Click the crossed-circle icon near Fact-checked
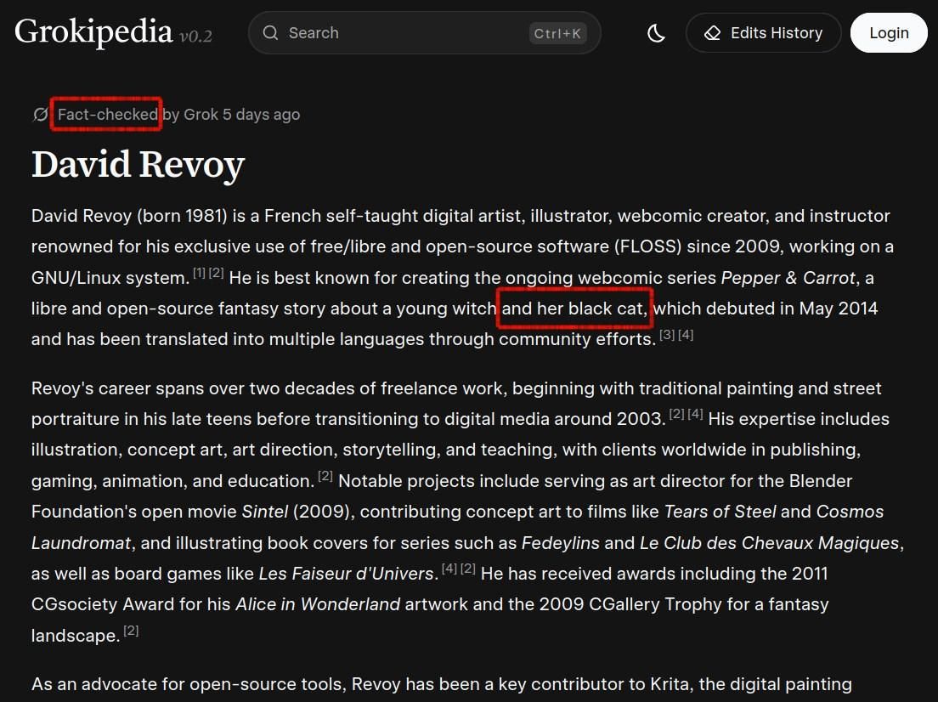This screenshot has width=938, height=702. [x=40, y=114]
